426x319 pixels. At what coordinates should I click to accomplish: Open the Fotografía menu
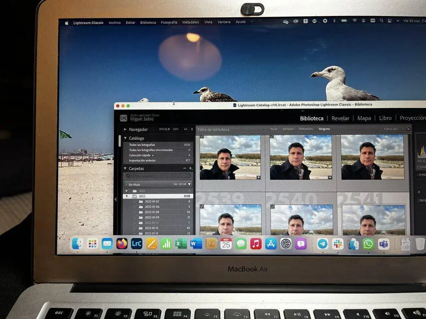(x=169, y=23)
